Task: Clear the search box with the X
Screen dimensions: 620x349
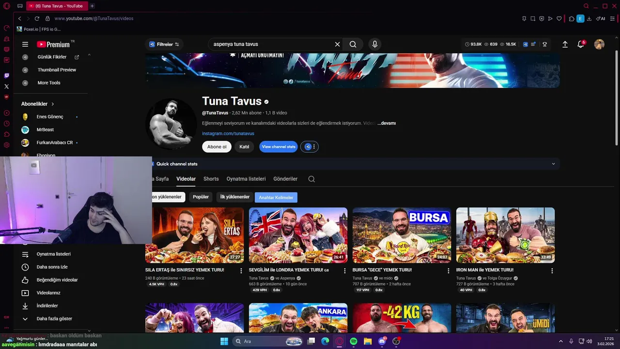Action: pos(338,44)
